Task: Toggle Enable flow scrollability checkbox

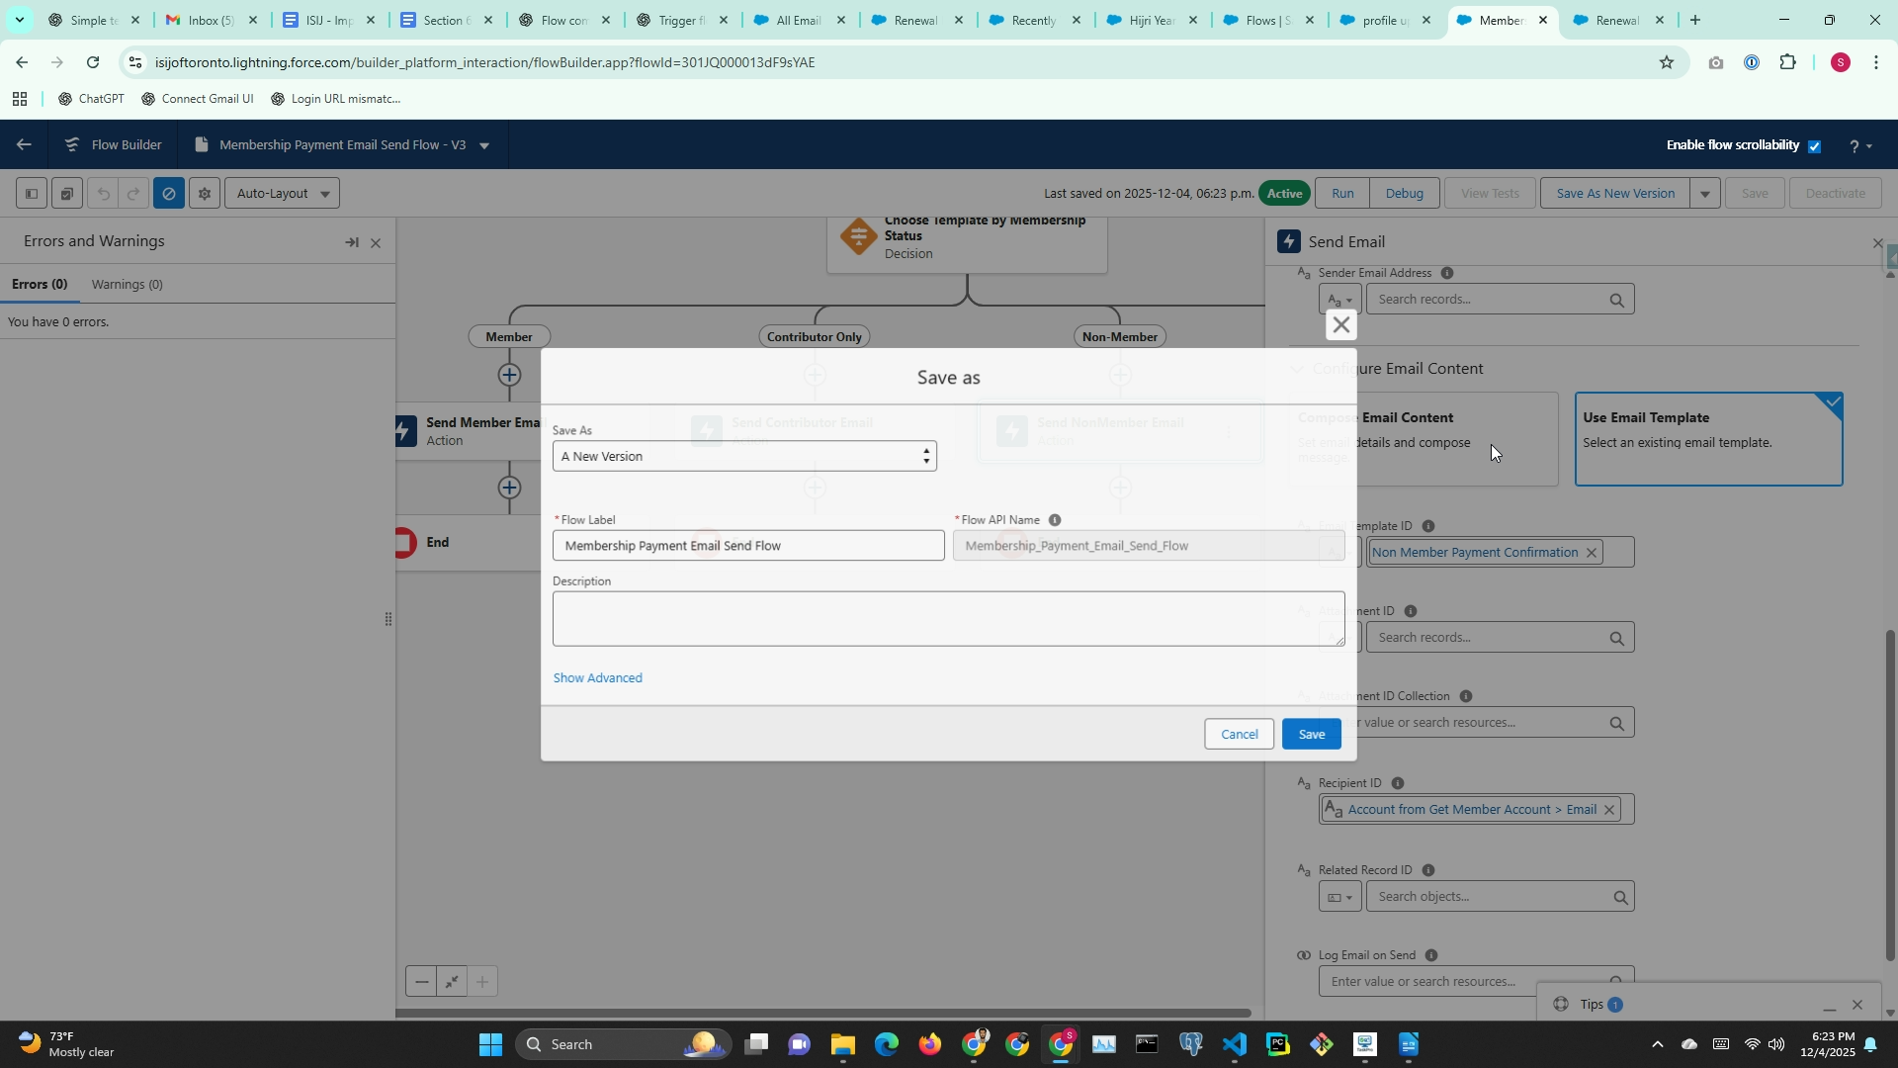Action: coord(1814,146)
